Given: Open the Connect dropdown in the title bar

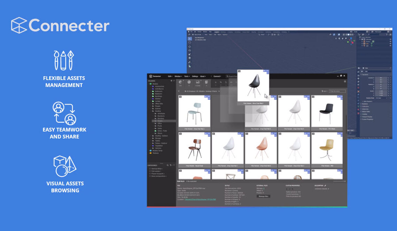Looking at the screenshot, I should 217,76.
